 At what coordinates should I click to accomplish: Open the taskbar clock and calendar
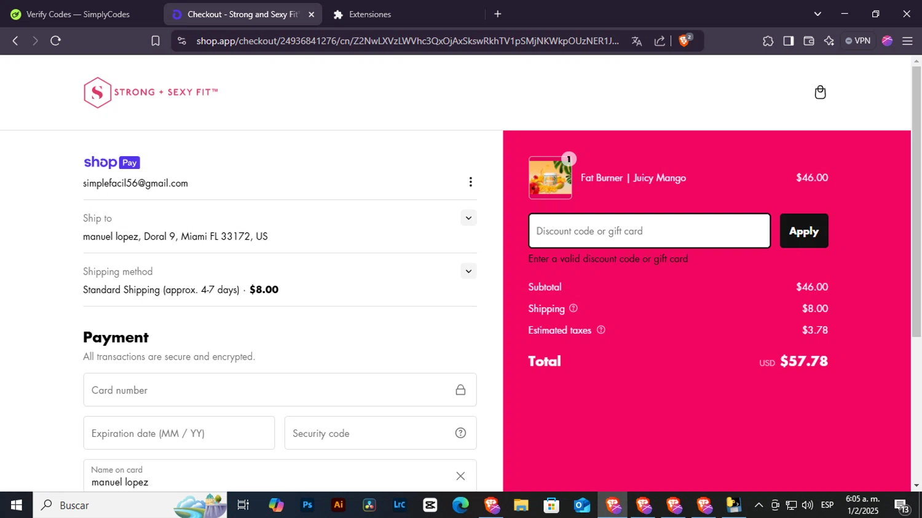pyautogui.click(x=863, y=505)
